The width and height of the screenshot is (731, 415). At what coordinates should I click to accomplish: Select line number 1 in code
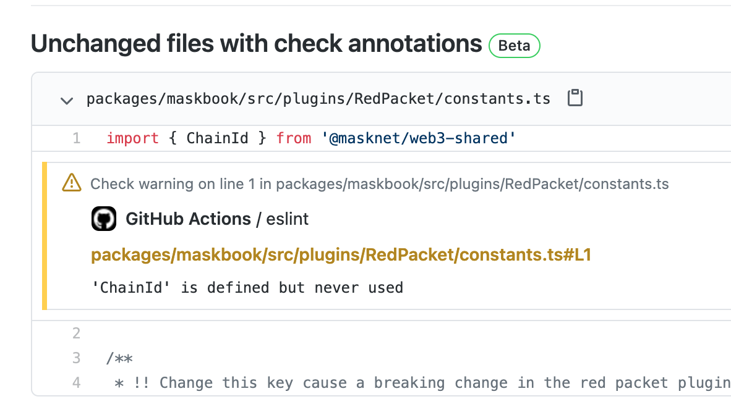click(77, 138)
